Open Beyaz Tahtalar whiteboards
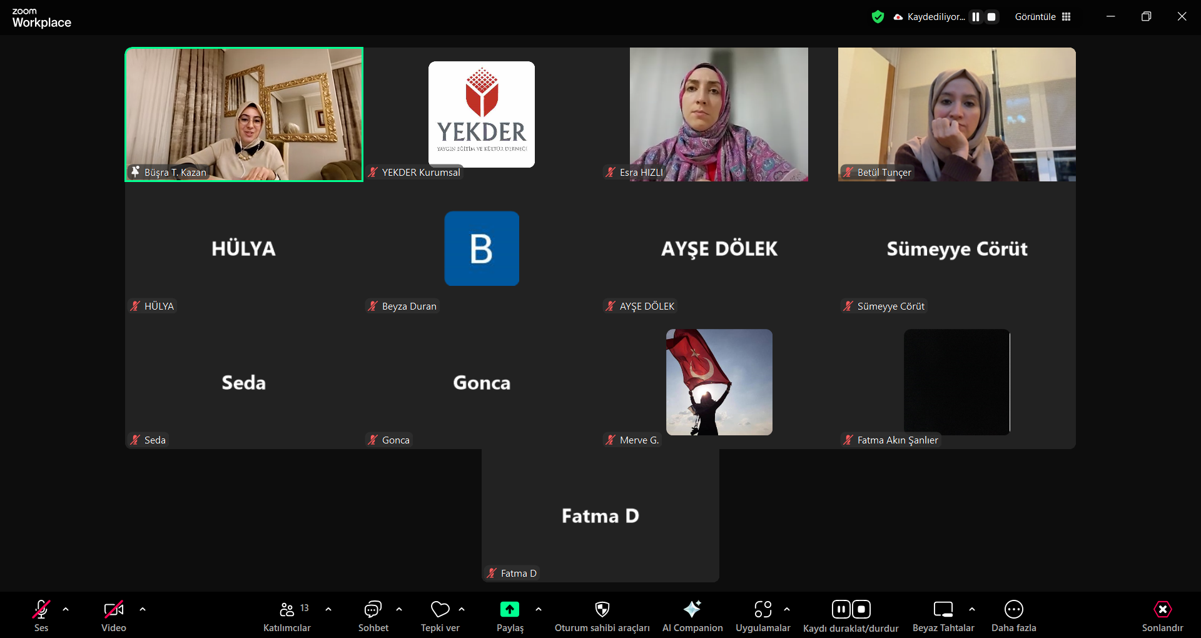The width and height of the screenshot is (1201, 638). pos(943,615)
